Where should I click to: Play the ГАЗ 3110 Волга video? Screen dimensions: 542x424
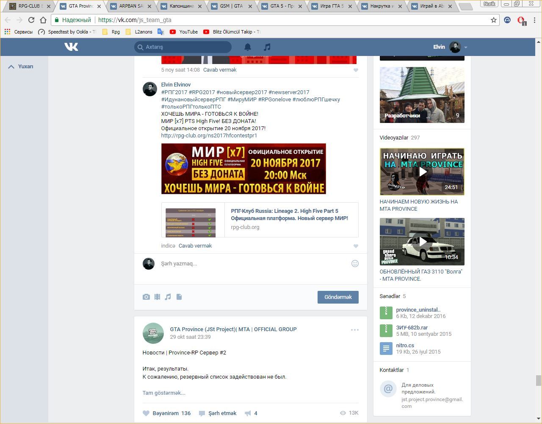(422, 242)
